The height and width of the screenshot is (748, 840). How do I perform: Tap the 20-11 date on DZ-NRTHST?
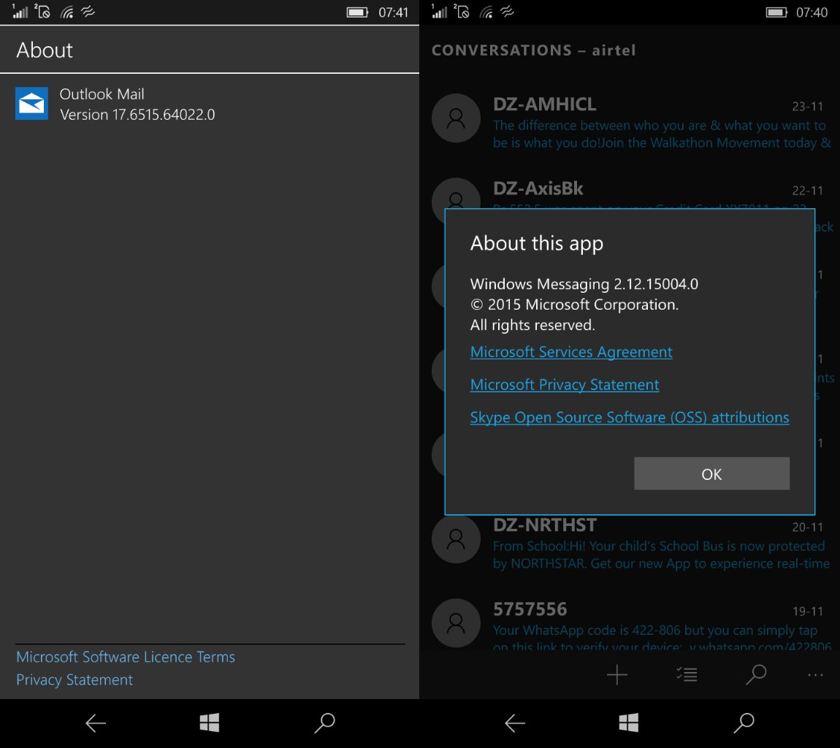[807, 527]
